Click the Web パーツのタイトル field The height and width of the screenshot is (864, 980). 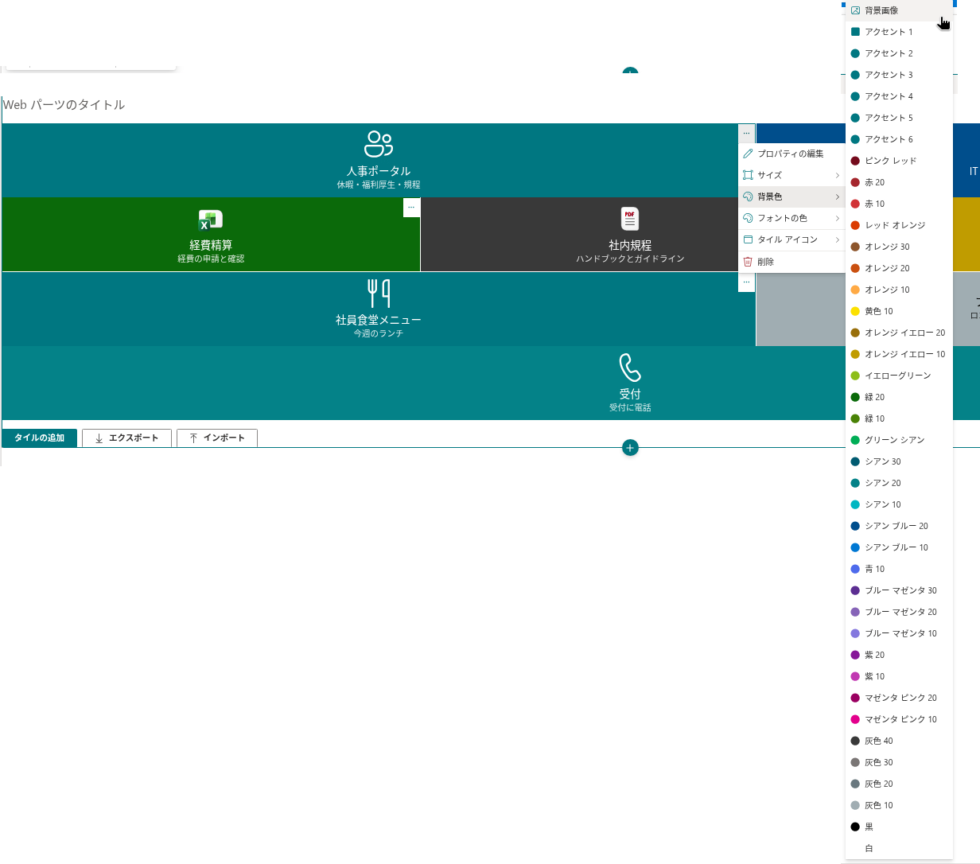click(64, 105)
